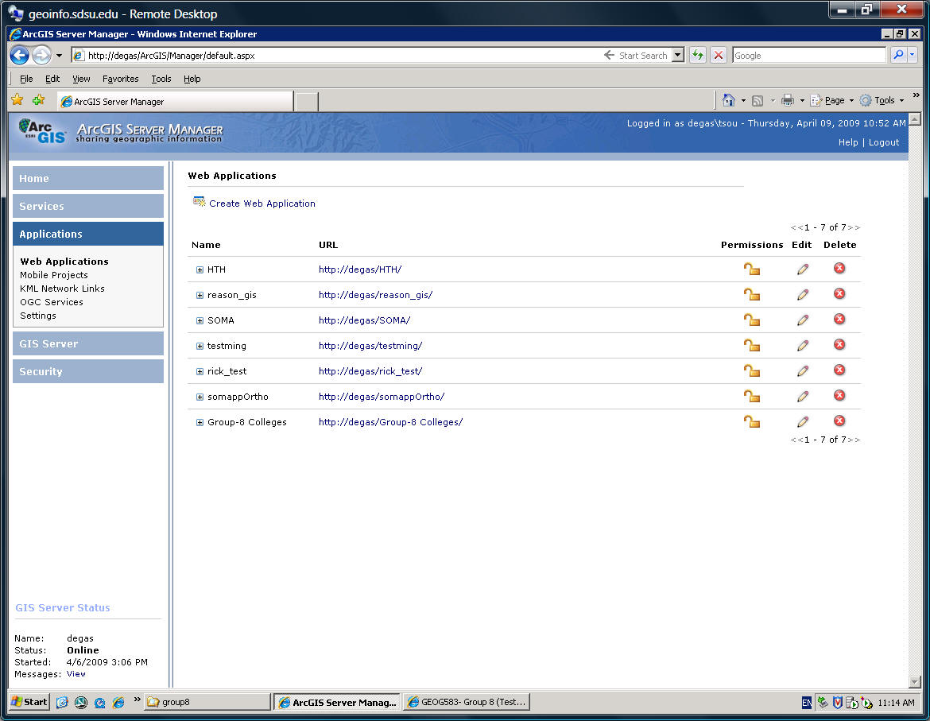This screenshot has height=721, width=930.
Task: Click Create Web Application link
Action: coord(262,204)
